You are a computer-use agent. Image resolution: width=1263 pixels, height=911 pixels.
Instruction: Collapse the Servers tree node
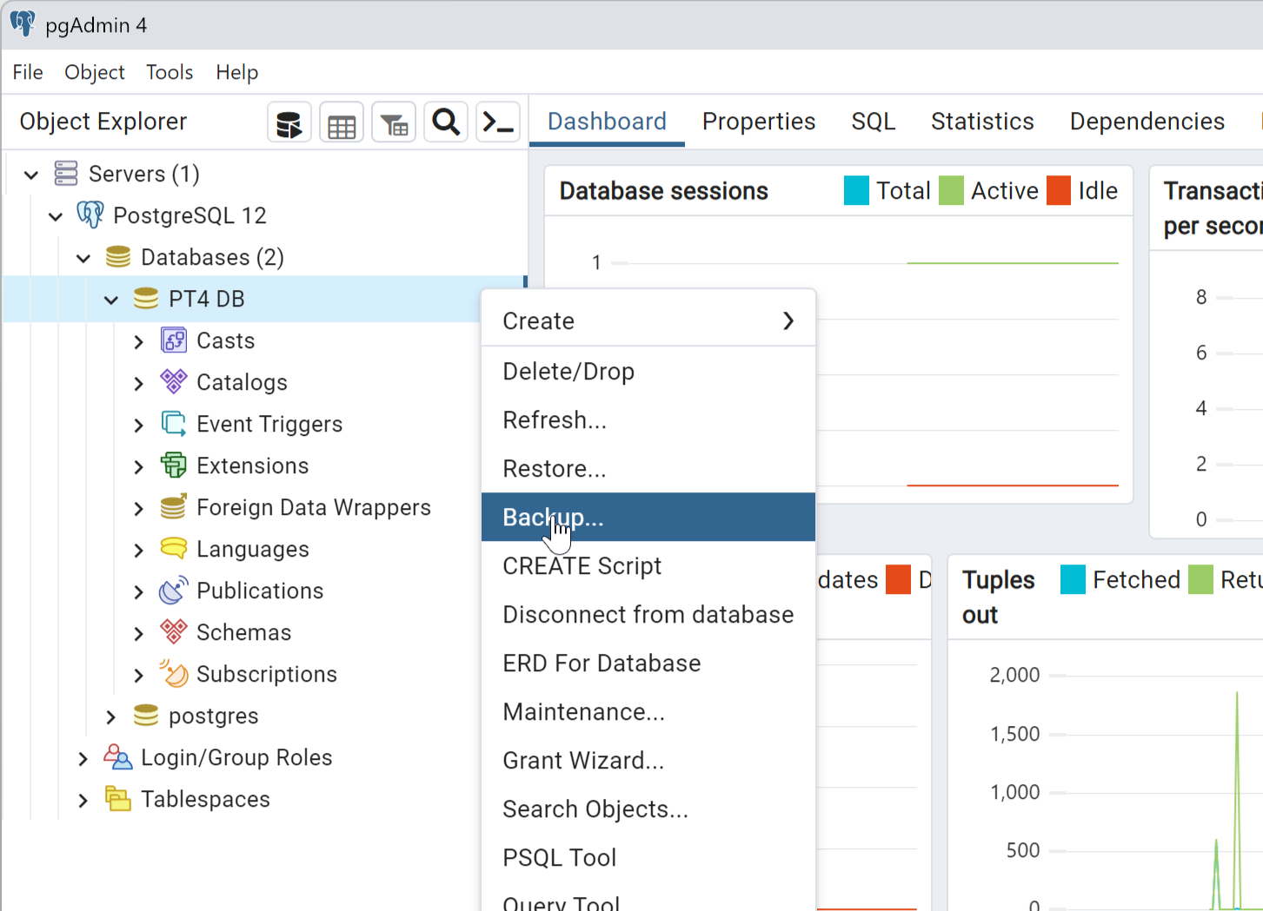click(x=31, y=175)
